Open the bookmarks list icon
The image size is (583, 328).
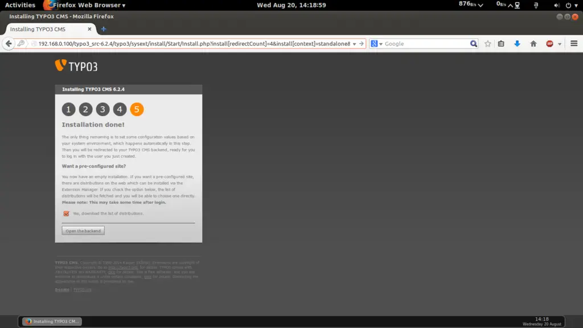coord(501,44)
